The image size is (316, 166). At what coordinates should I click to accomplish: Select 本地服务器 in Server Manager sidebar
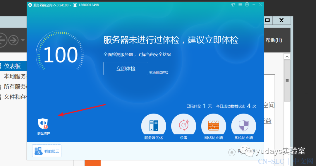point(15,76)
